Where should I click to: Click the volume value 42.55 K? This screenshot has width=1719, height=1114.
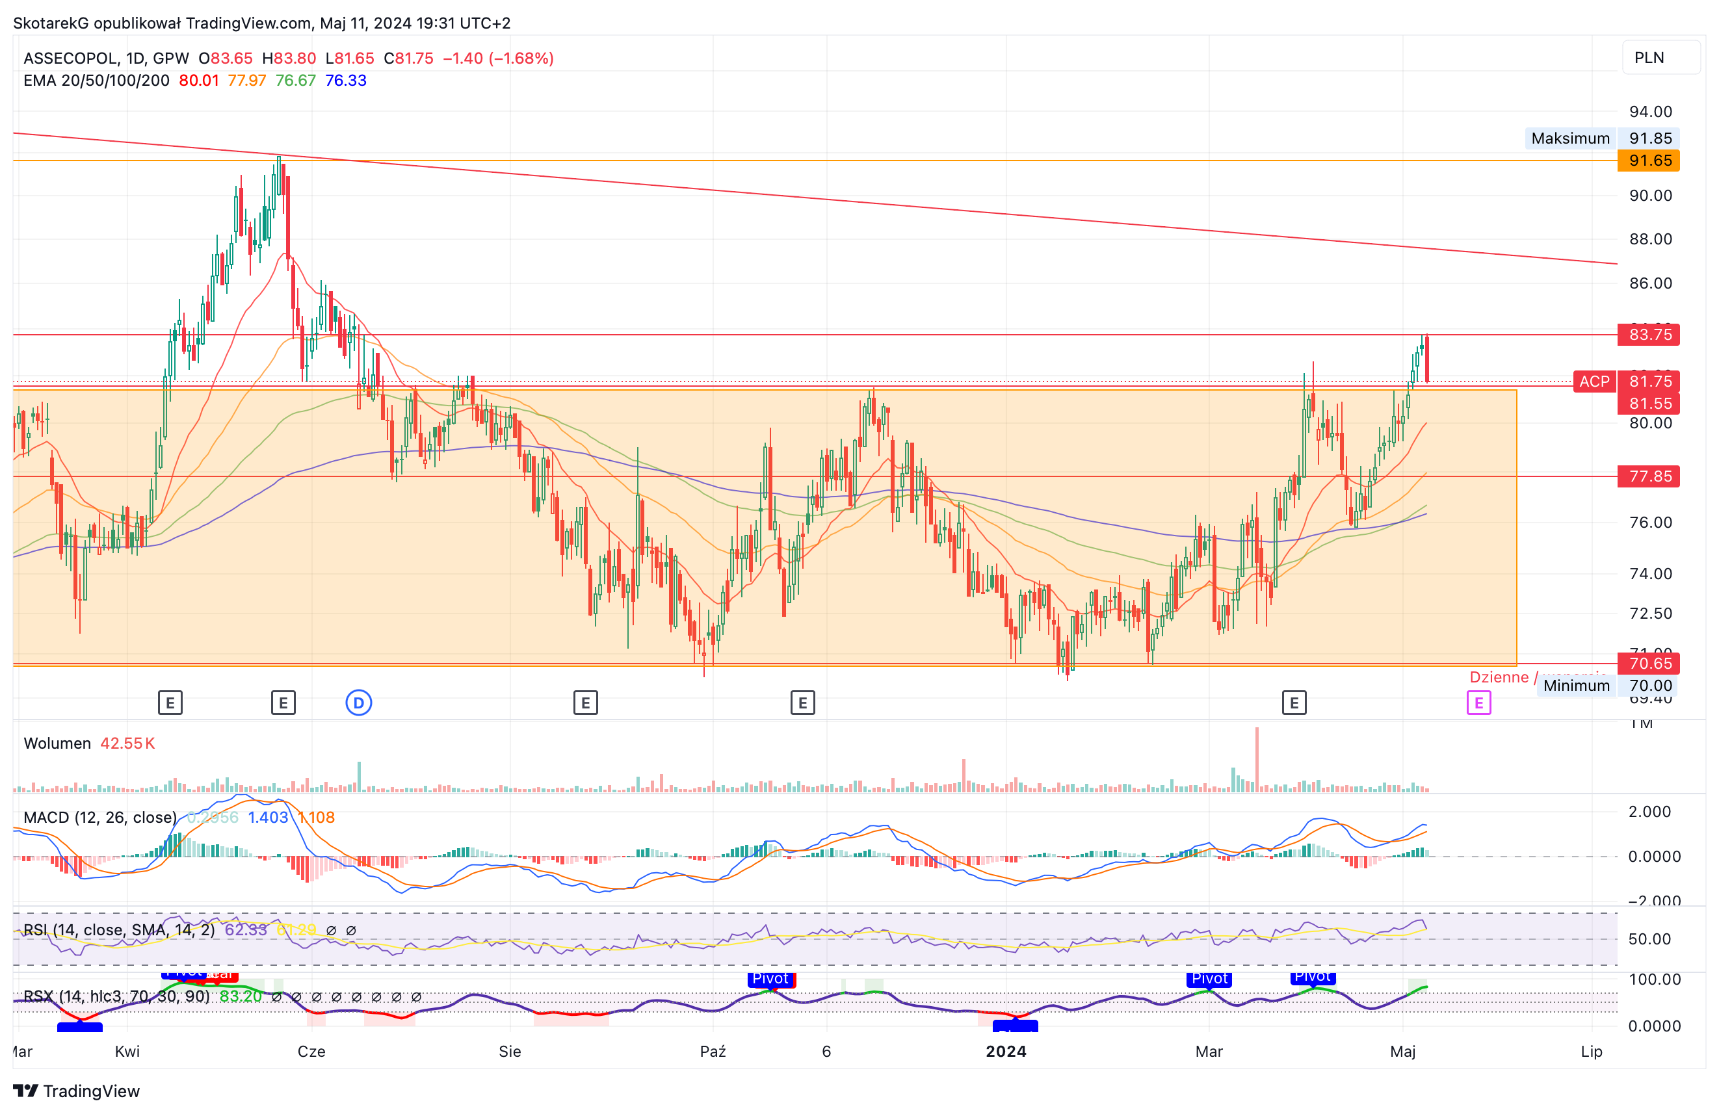[x=127, y=743]
